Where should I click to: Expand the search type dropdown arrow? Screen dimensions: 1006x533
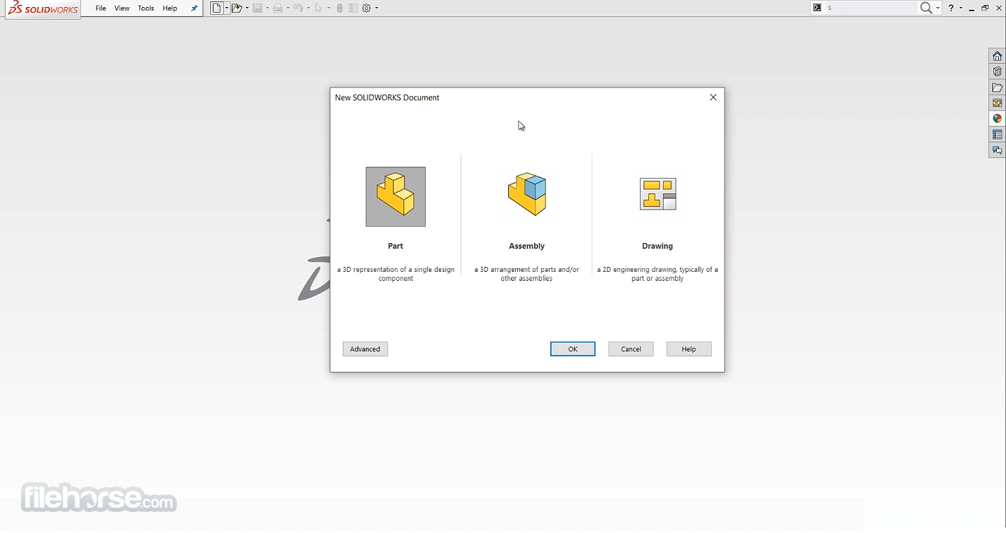point(938,8)
